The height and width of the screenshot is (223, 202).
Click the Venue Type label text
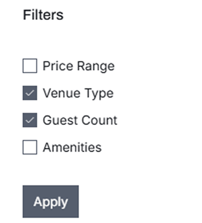point(78,93)
